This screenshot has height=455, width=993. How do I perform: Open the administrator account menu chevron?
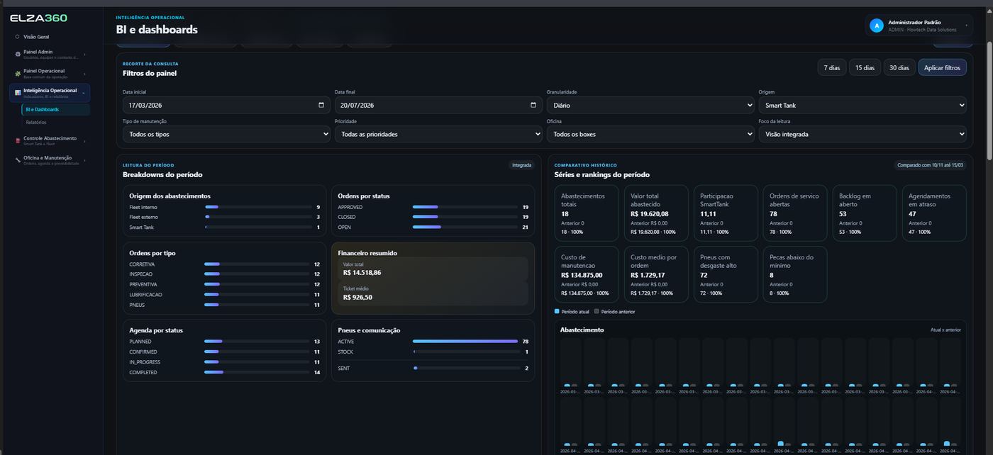point(965,26)
